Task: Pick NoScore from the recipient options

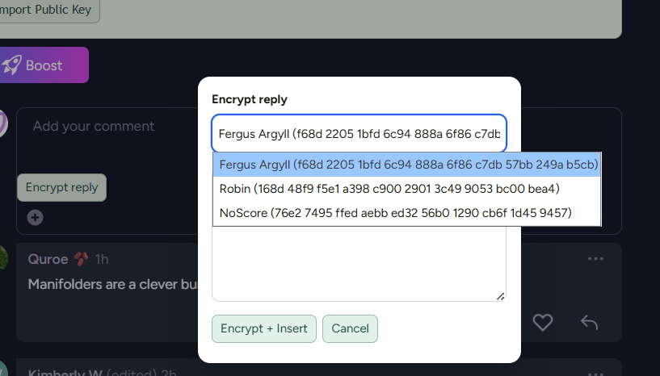Action: [395, 213]
